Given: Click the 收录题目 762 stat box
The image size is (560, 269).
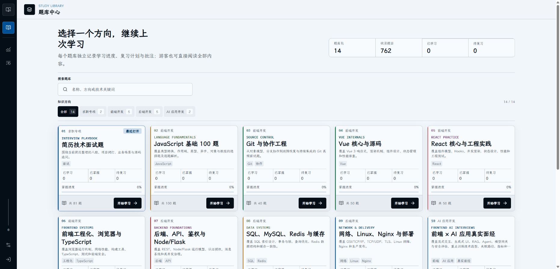Looking at the screenshot, I should pos(399,48).
